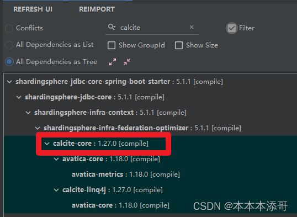The height and width of the screenshot is (217, 297).
Task: Select All Dependencies as List option
Action: [9, 45]
